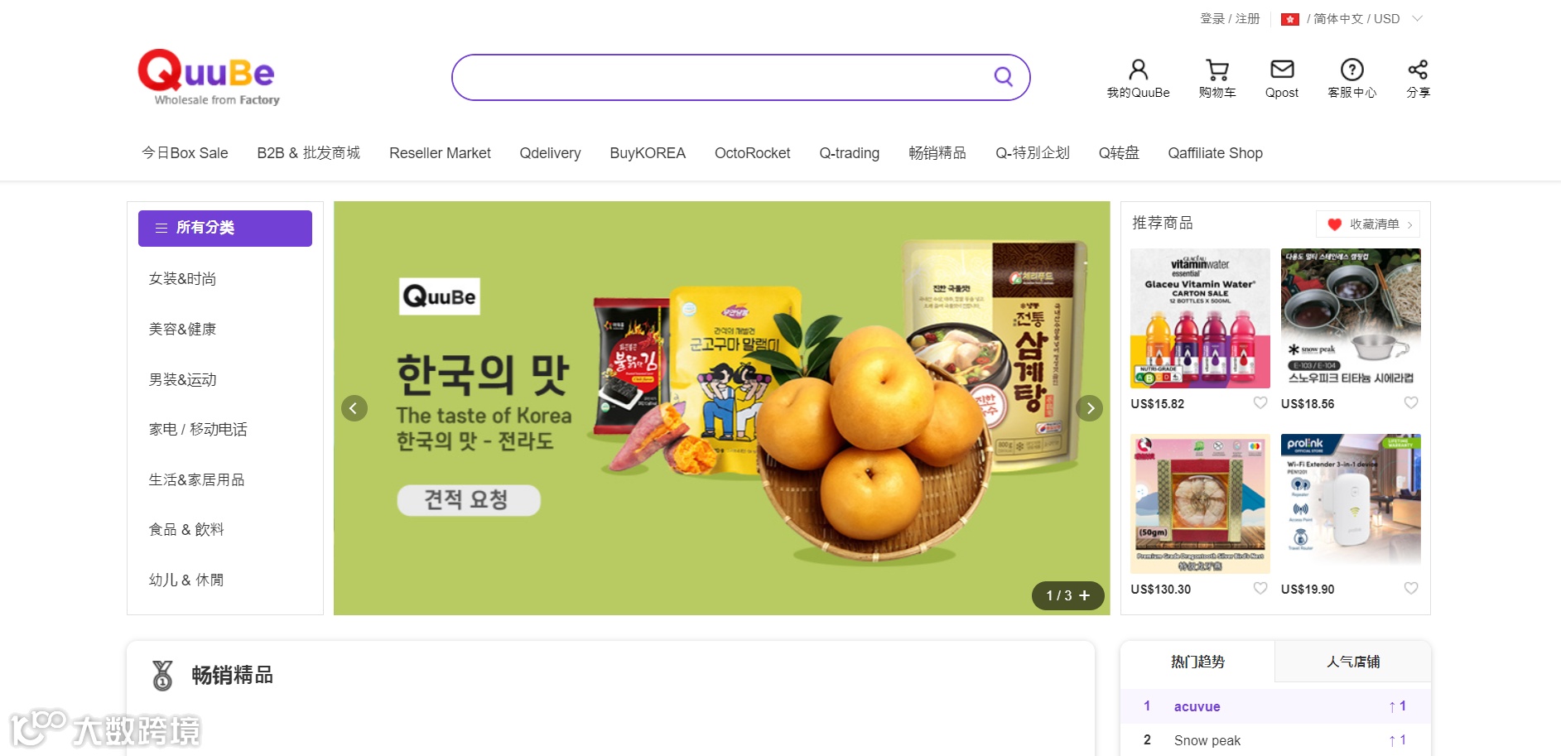The height and width of the screenshot is (756, 1561).
Task: Open the 客服中心 help icon
Action: 1351,70
